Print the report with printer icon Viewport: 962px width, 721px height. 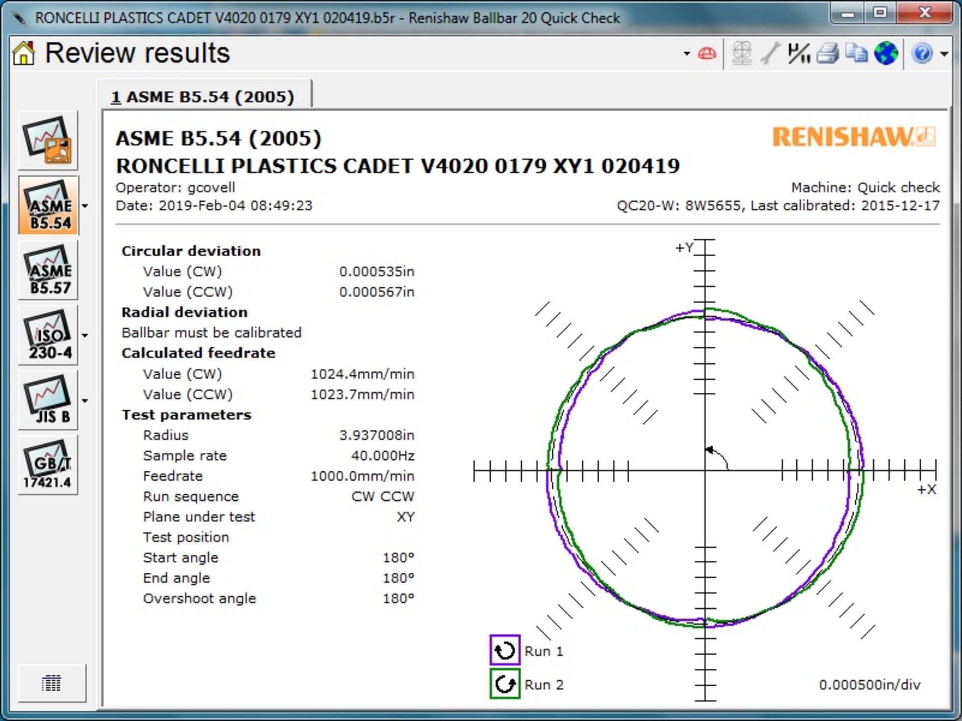coord(828,53)
